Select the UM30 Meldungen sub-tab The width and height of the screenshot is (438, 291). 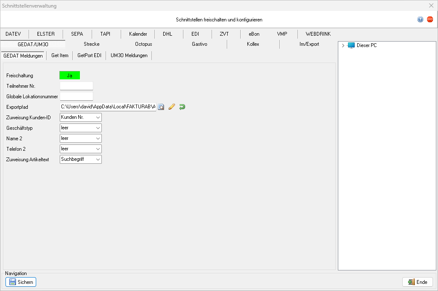129,55
